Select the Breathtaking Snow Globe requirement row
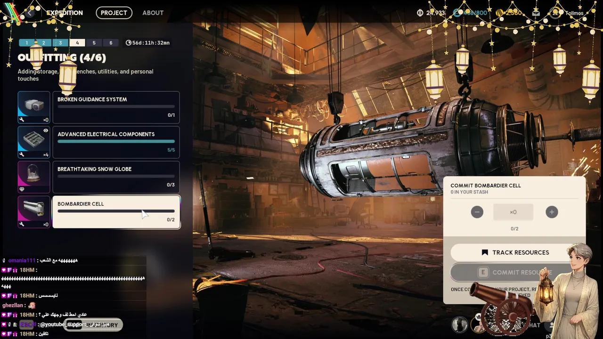The height and width of the screenshot is (339, 603). click(x=116, y=177)
